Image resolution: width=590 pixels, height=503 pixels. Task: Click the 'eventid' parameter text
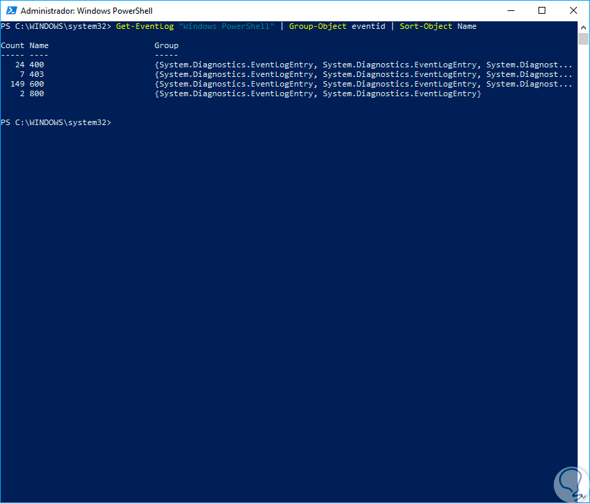368,26
